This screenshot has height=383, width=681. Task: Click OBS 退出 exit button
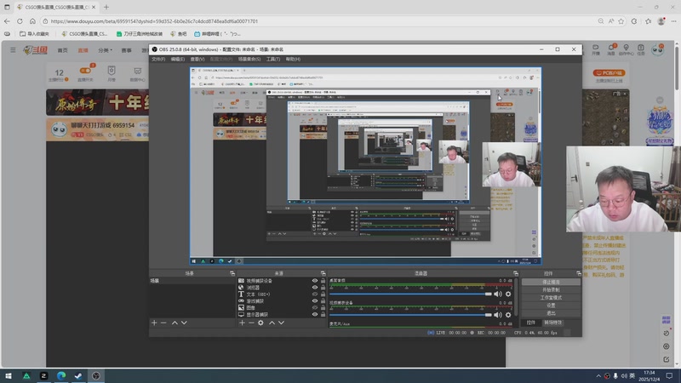pyautogui.click(x=551, y=313)
